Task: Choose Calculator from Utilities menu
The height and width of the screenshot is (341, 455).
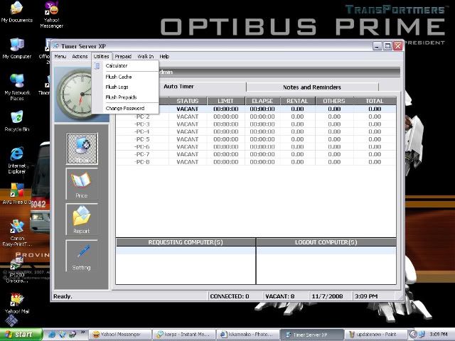Action: (125, 66)
